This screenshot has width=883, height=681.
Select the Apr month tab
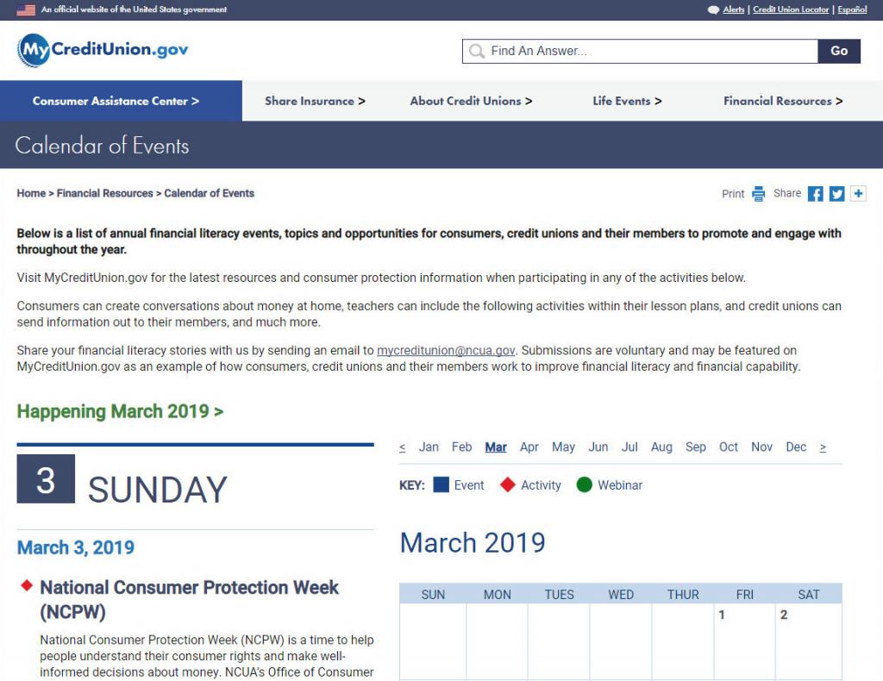tap(529, 447)
